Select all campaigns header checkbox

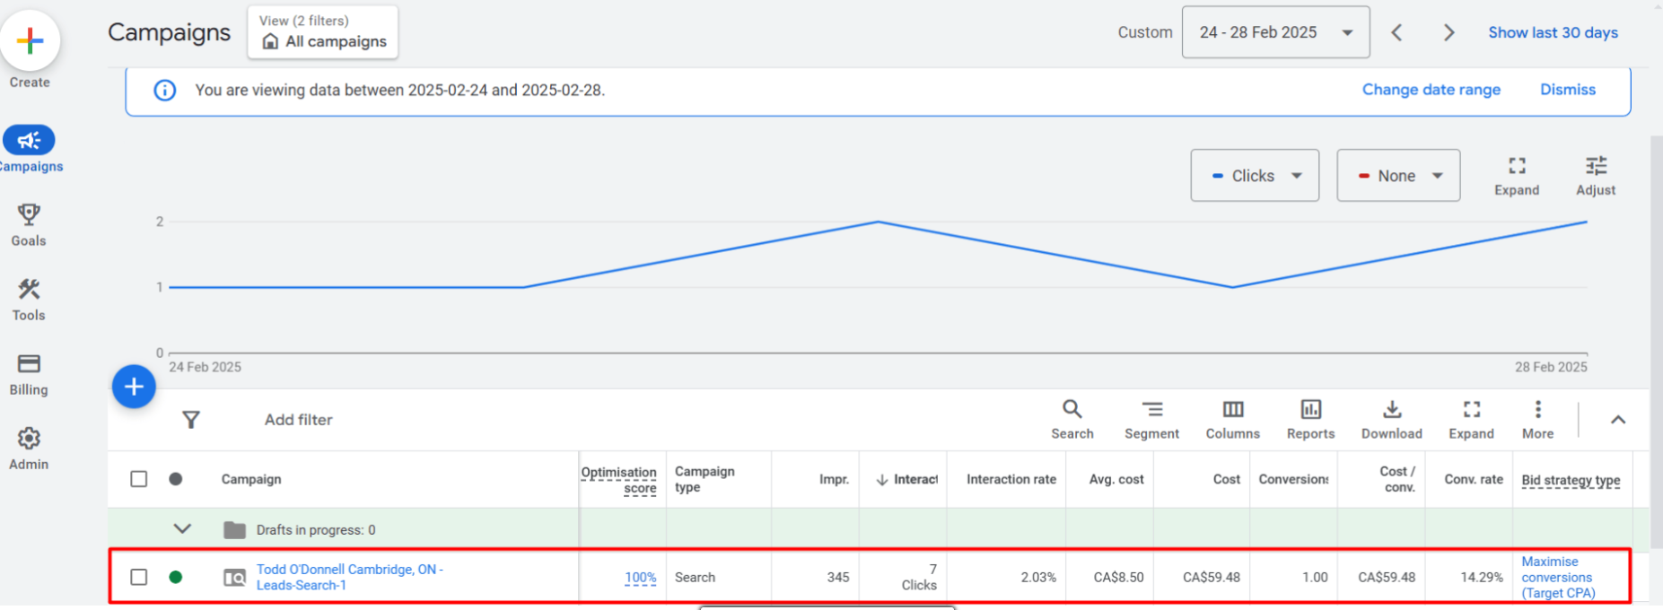pyautogui.click(x=139, y=479)
